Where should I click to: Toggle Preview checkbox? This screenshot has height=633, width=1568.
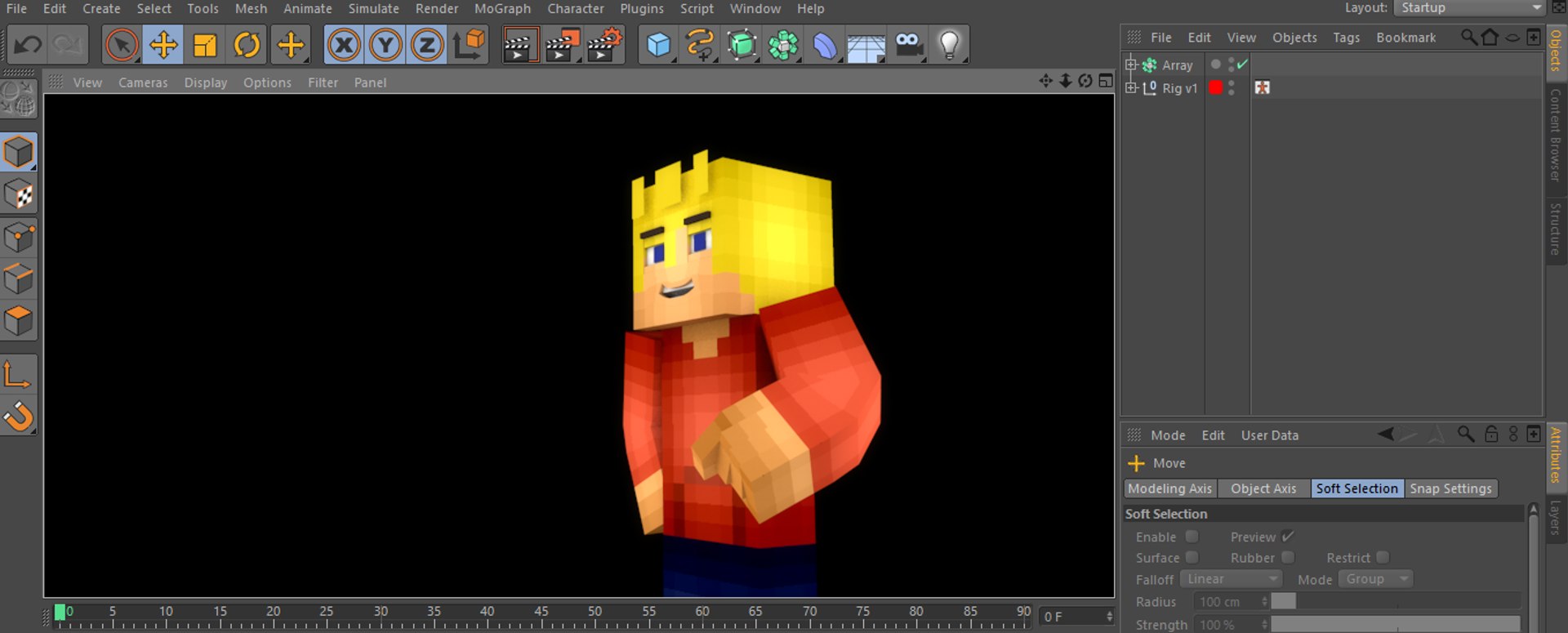coord(1287,537)
